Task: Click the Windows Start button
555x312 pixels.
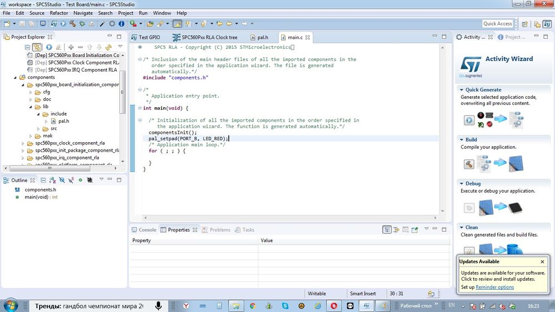Action: (x=10, y=305)
